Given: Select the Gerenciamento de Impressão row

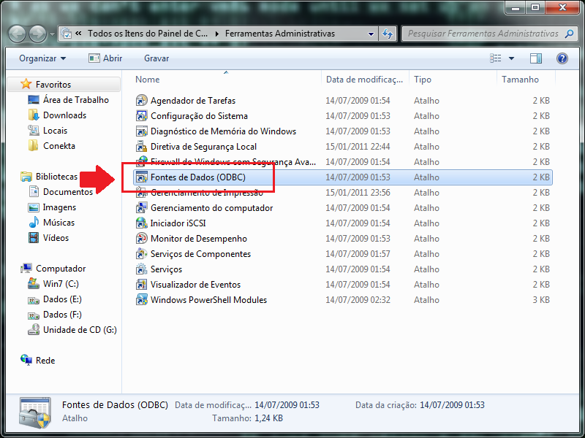Looking at the screenshot, I should click(342, 193).
